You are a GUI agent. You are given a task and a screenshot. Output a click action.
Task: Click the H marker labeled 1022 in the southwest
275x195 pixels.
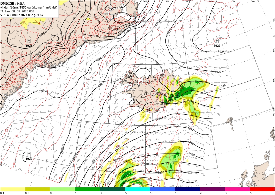[29, 154]
